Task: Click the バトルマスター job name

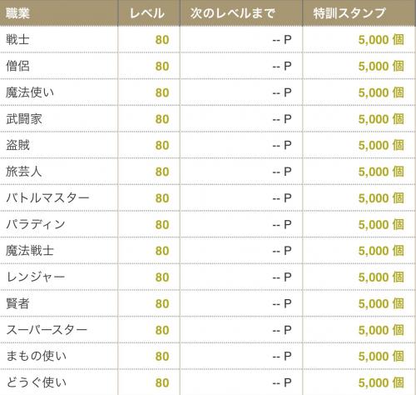Action: 47,197
